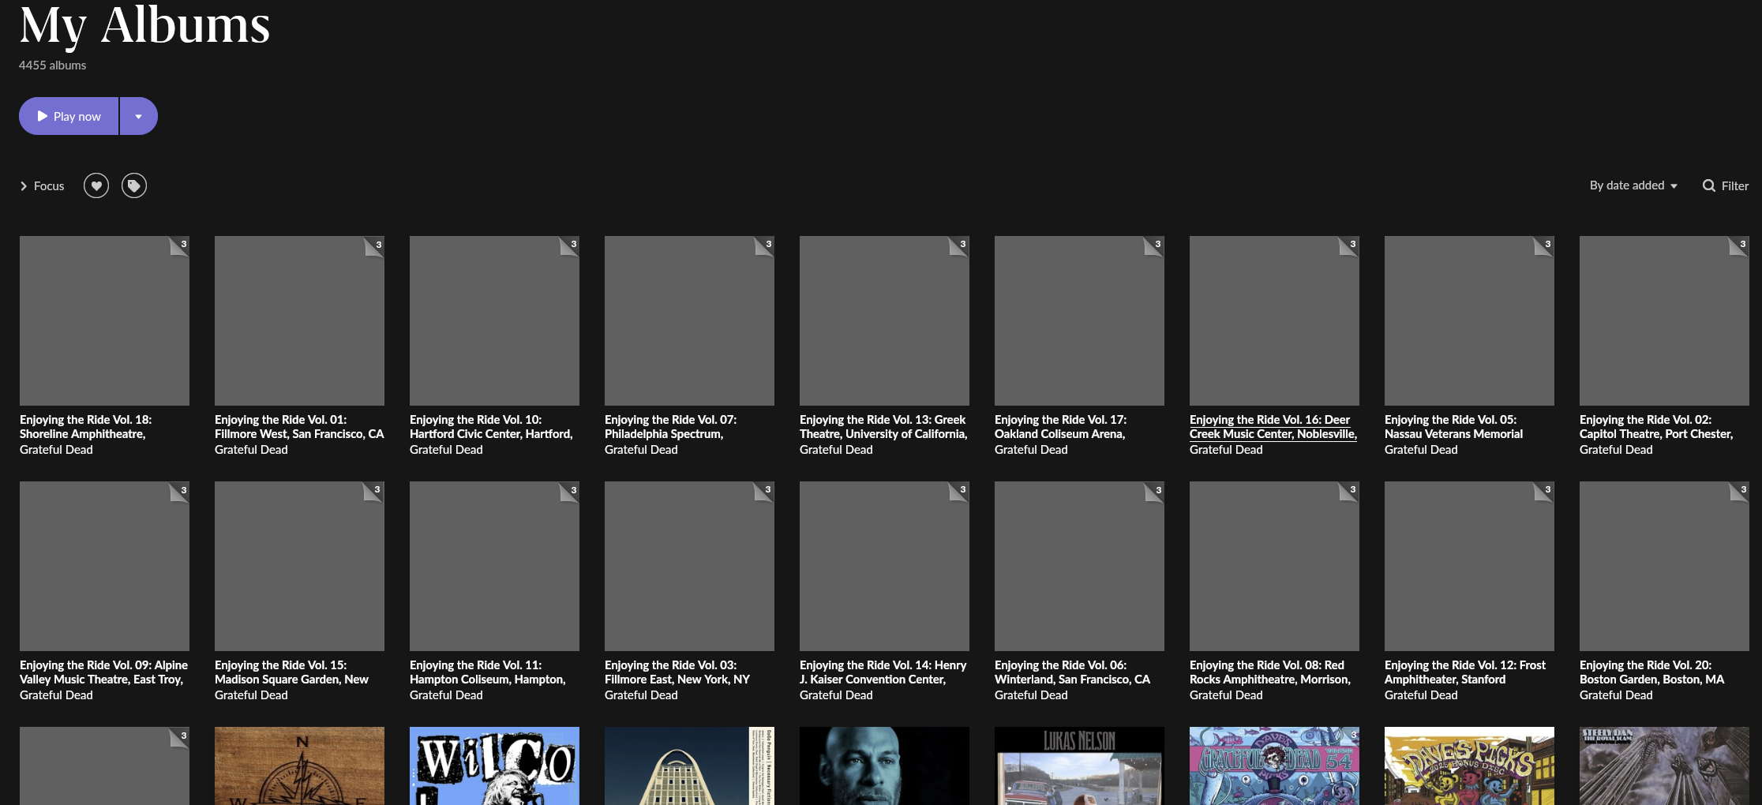Viewport: 1762px width, 805px height.
Task: Expand the Focus panel
Action: click(x=43, y=186)
